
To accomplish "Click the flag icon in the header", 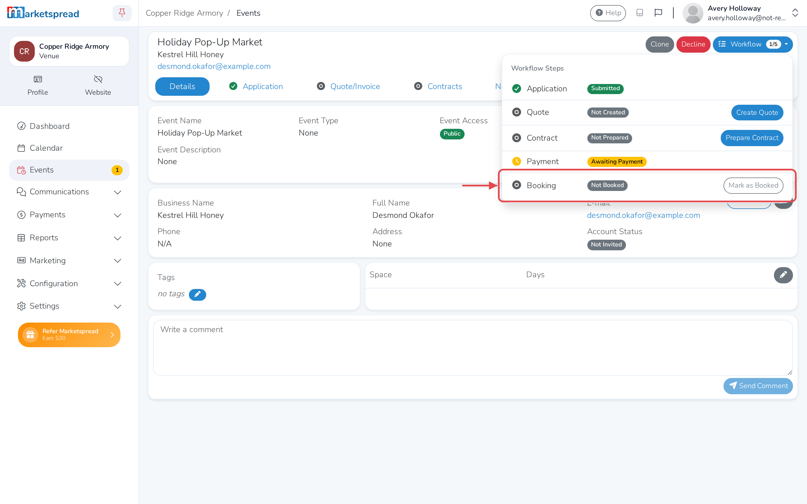I will [658, 13].
